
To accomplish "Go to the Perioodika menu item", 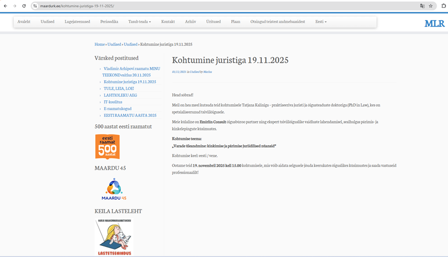I will point(109,22).
